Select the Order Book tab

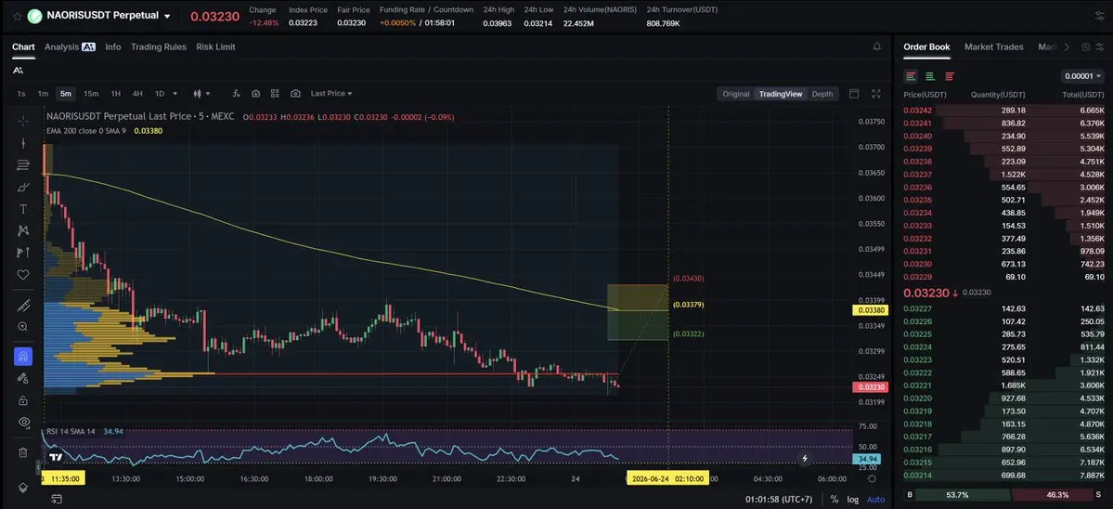click(x=926, y=46)
